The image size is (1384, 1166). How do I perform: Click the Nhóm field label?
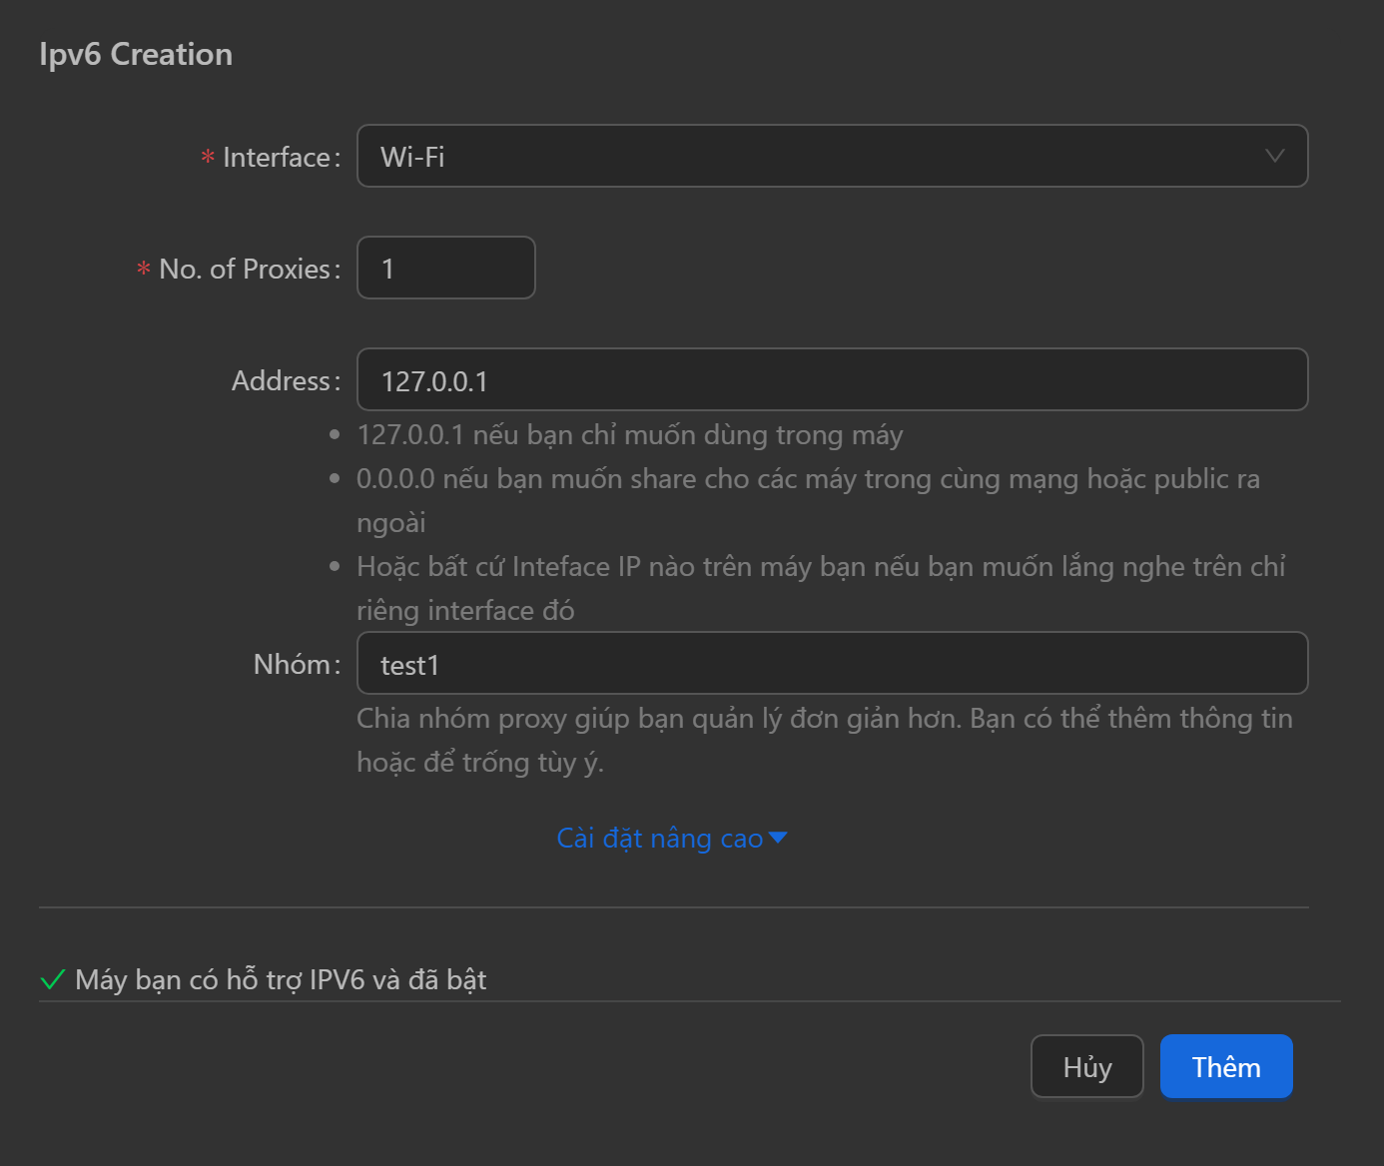coord(292,665)
